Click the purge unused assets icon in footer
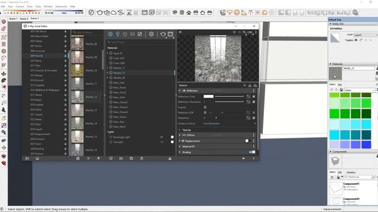 [170, 158]
